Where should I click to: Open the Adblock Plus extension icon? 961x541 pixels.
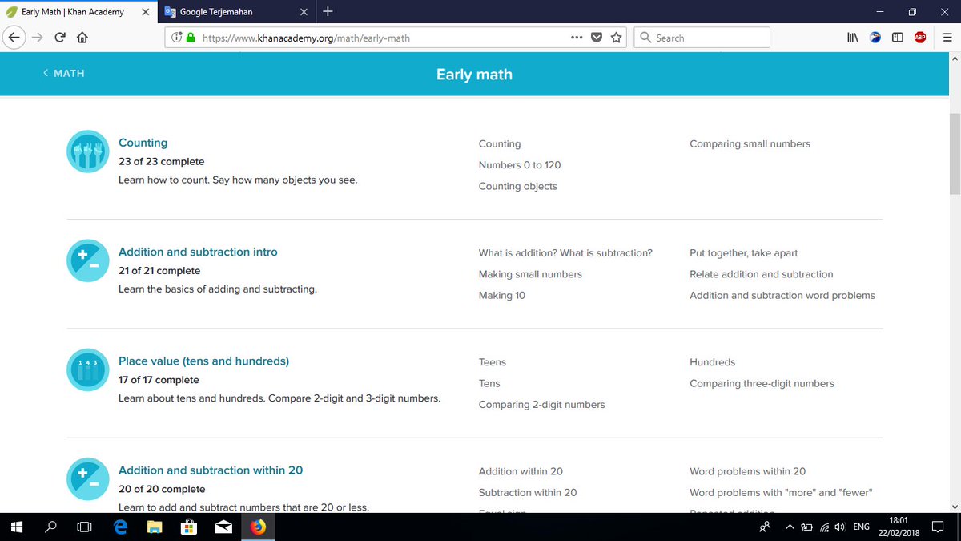pyautogui.click(x=920, y=38)
